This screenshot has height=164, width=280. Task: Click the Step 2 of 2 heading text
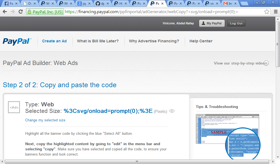tap(60, 85)
